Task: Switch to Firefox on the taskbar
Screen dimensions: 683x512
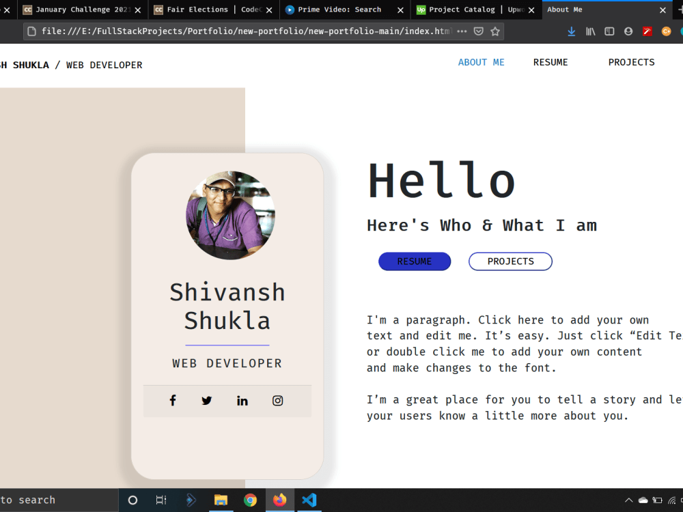Action: (x=279, y=500)
